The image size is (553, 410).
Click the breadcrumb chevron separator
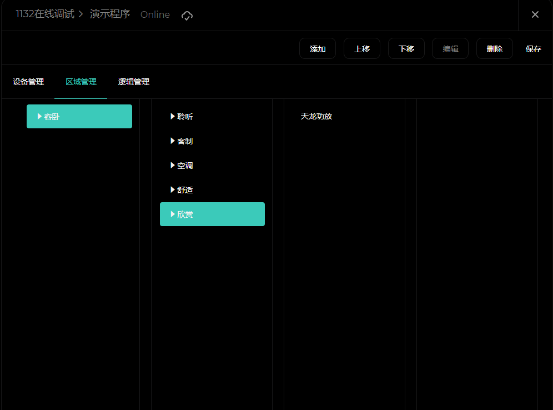[x=81, y=14]
